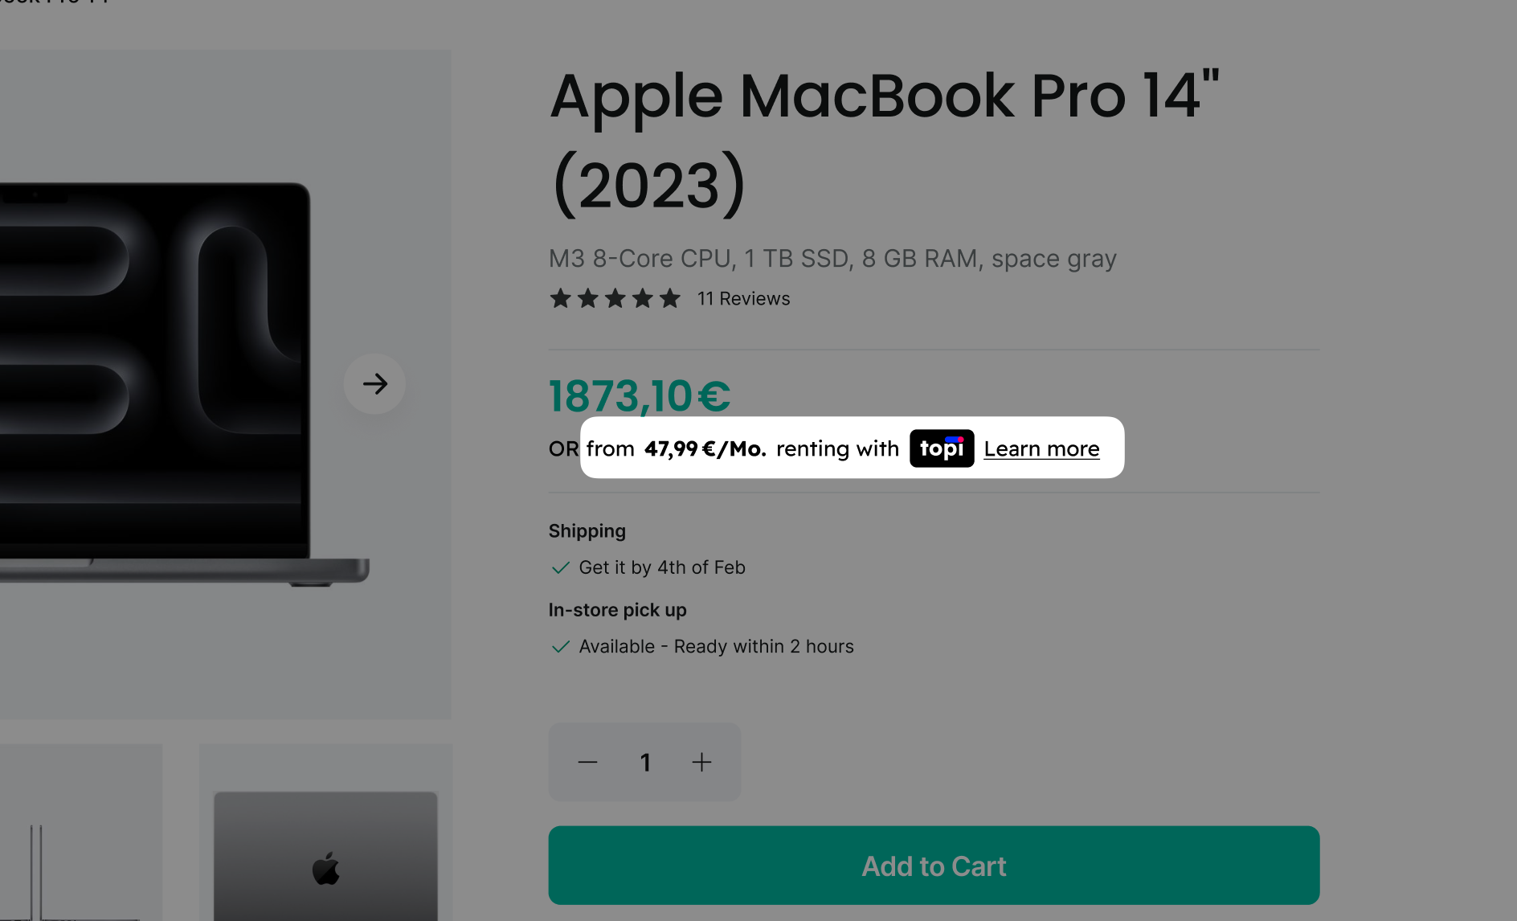1517x921 pixels.
Task: Click the 47,99 €/Mo. rental price
Action: 705,448
